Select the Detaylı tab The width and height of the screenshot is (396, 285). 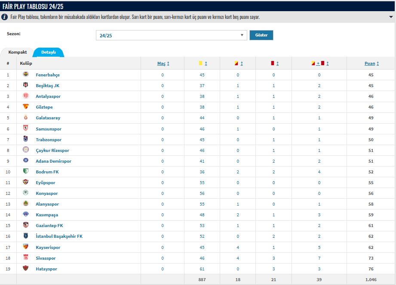[49, 52]
